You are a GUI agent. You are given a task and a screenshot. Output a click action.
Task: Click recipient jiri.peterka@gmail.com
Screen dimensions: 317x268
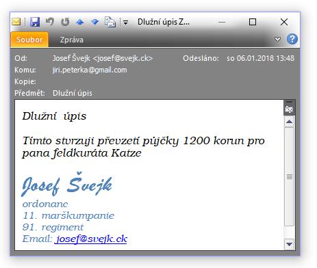pos(90,70)
